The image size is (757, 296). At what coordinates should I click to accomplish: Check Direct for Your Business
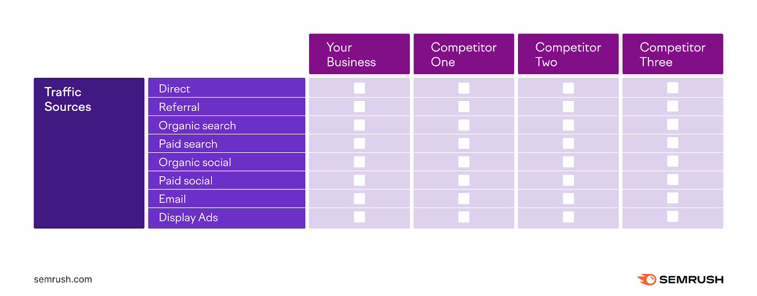tap(360, 88)
